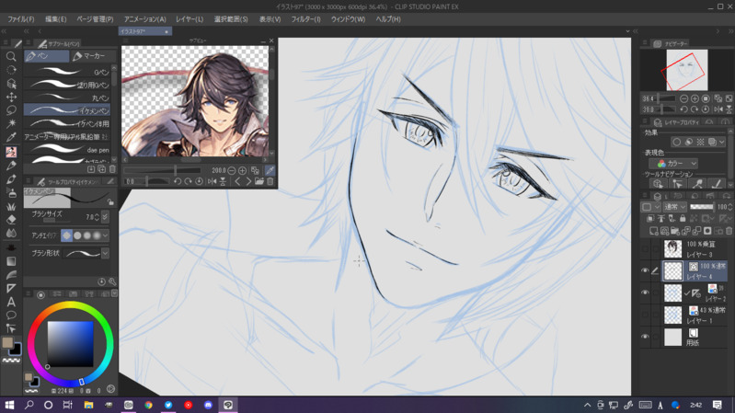Select the イラスト97 canvas tab
The image size is (735, 413).
click(145, 31)
